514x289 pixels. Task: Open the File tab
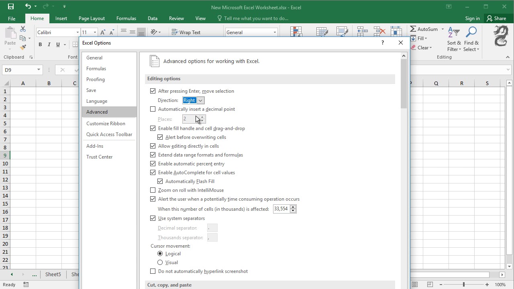[12, 18]
